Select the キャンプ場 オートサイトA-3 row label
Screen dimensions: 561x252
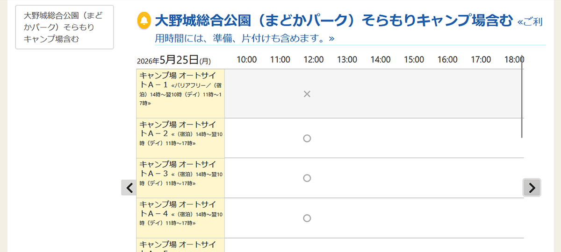point(180,178)
